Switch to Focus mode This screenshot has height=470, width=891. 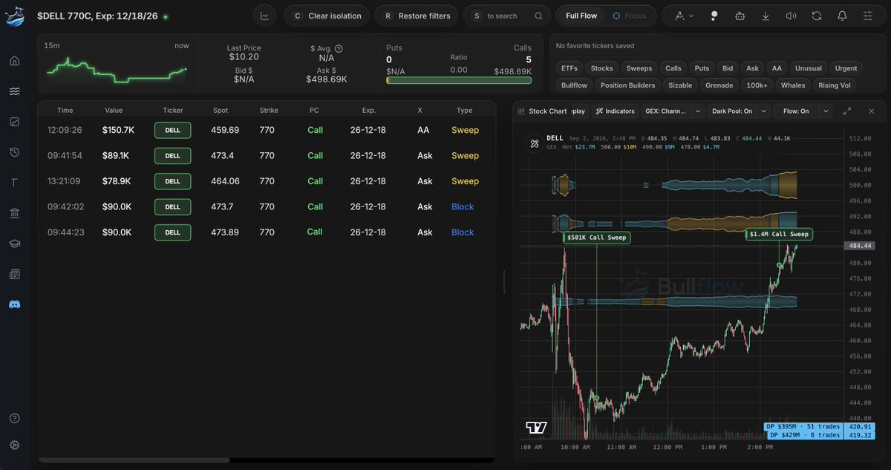[630, 16]
